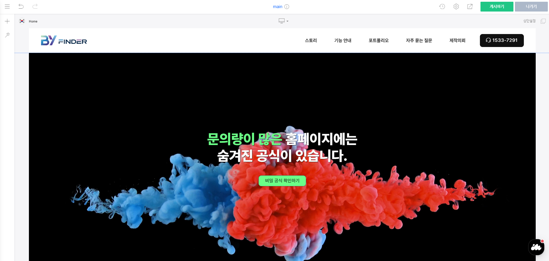Screen dimensions: 549x261
Task: Click the plus icon to add a block
Action: [7, 21]
